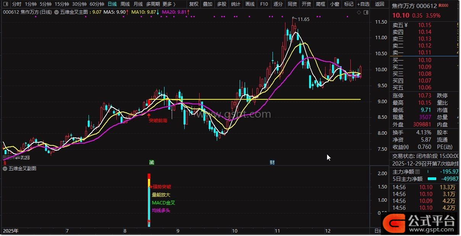Toggle the 复权 price adjustment option
461x236 pixels.
coord(194,4)
